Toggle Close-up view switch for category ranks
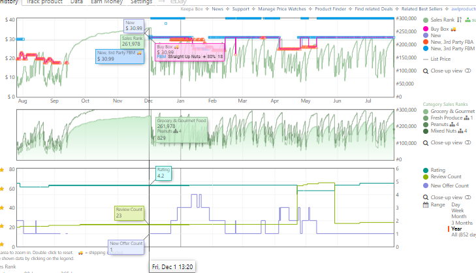 (x=468, y=142)
